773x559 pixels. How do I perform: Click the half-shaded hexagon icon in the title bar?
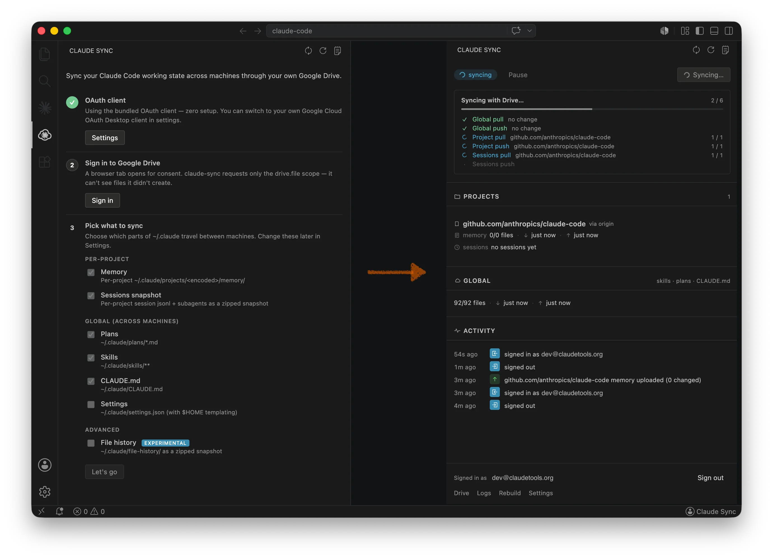coord(664,31)
